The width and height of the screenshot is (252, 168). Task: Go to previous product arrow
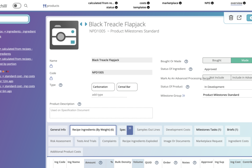point(81,24)
